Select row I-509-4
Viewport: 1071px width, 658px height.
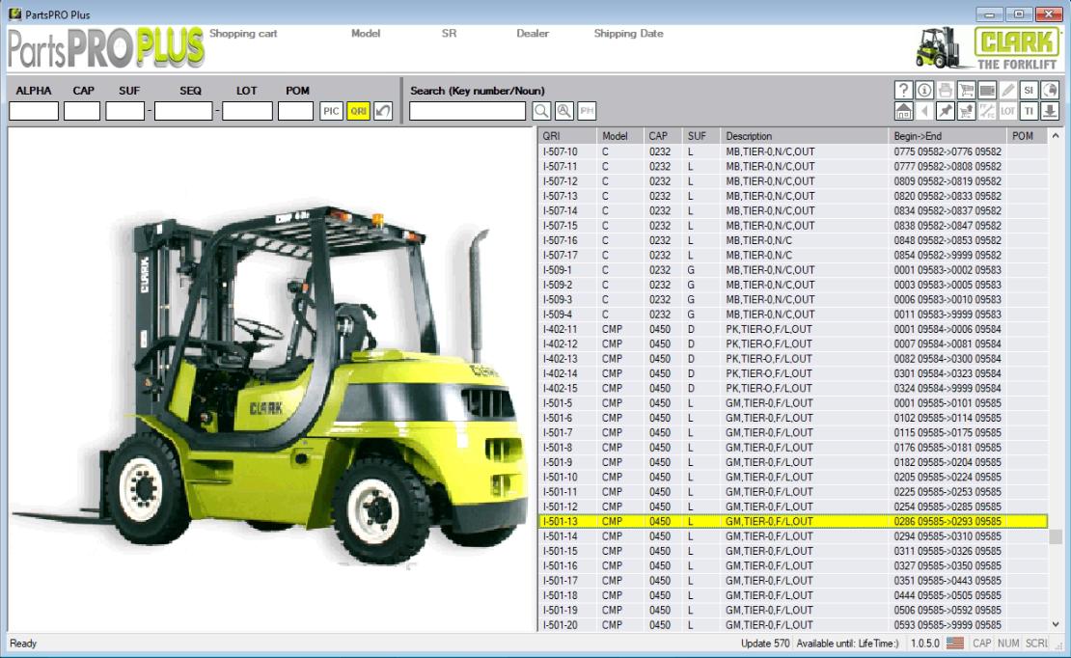(x=792, y=315)
